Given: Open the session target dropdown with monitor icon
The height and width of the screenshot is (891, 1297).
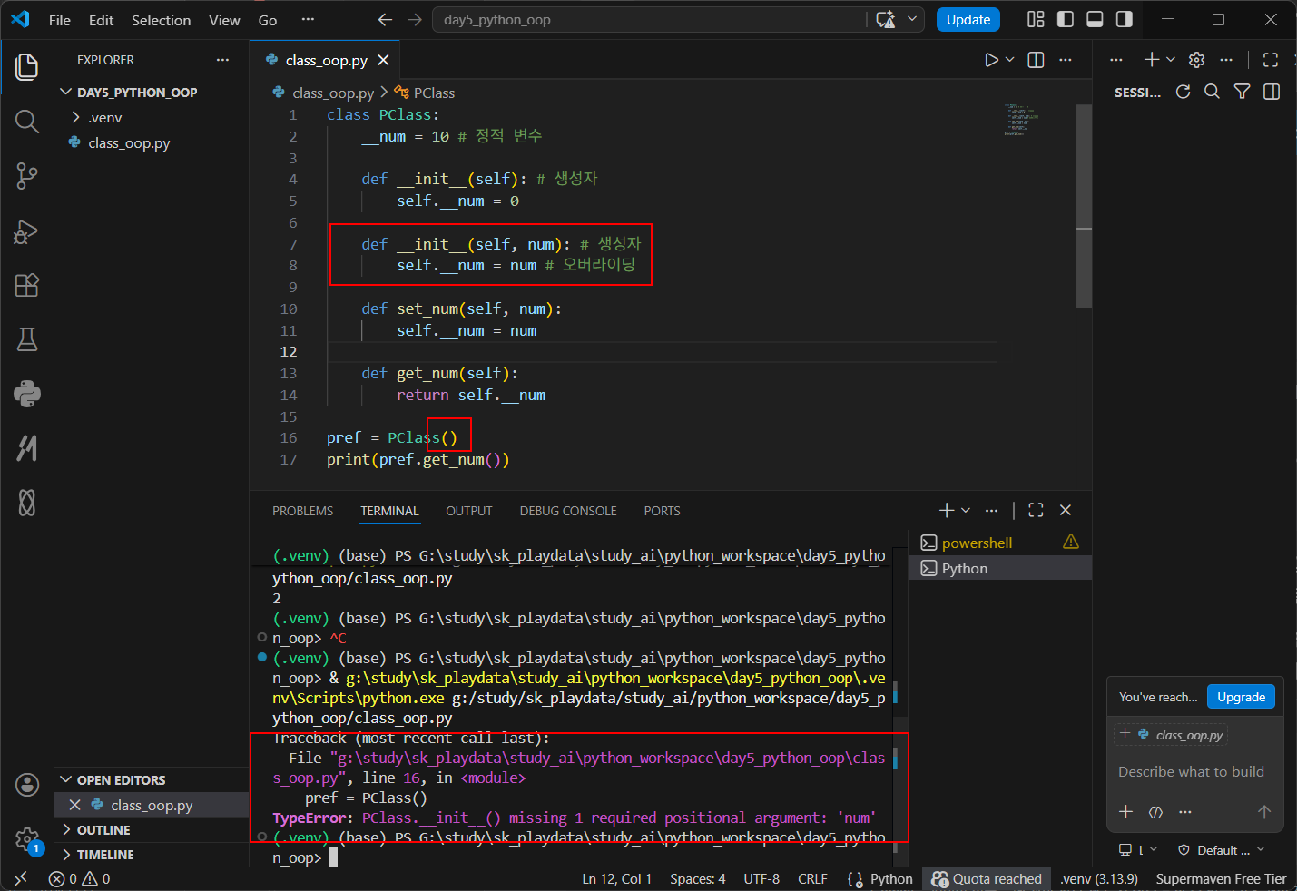Looking at the screenshot, I should point(1138,850).
